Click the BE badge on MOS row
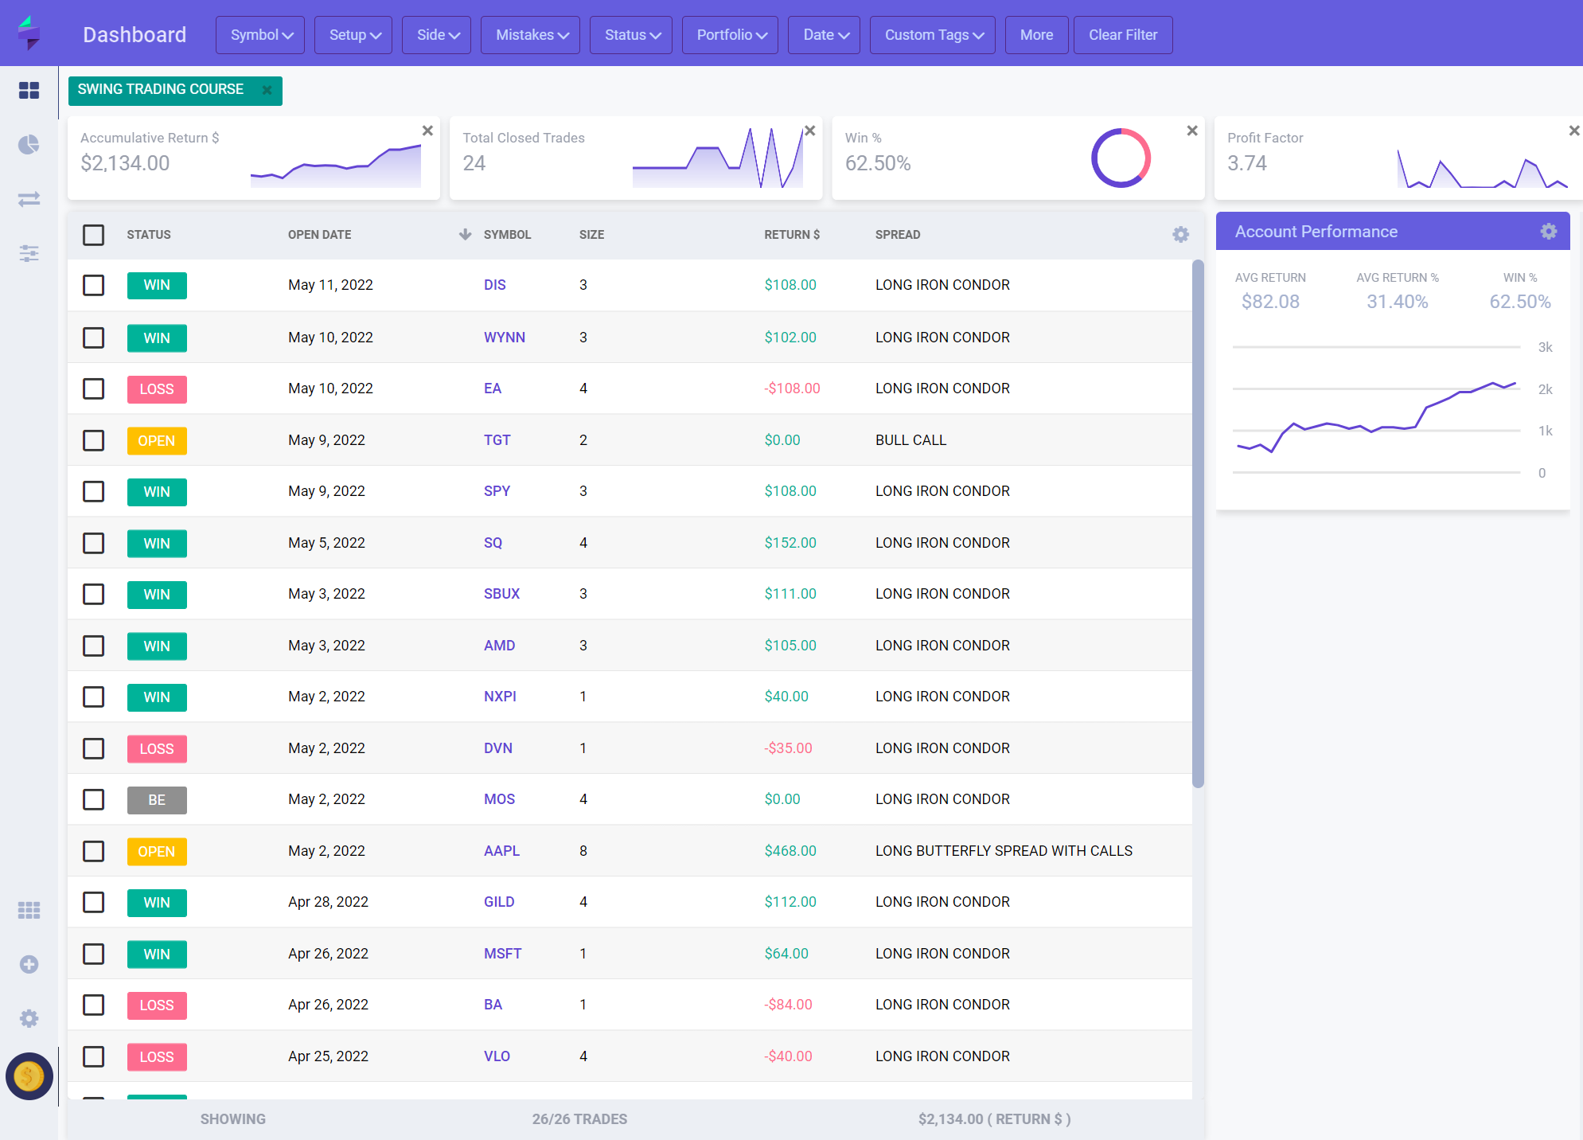Viewport: 1583px width, 1140px height. coord(157,800)
